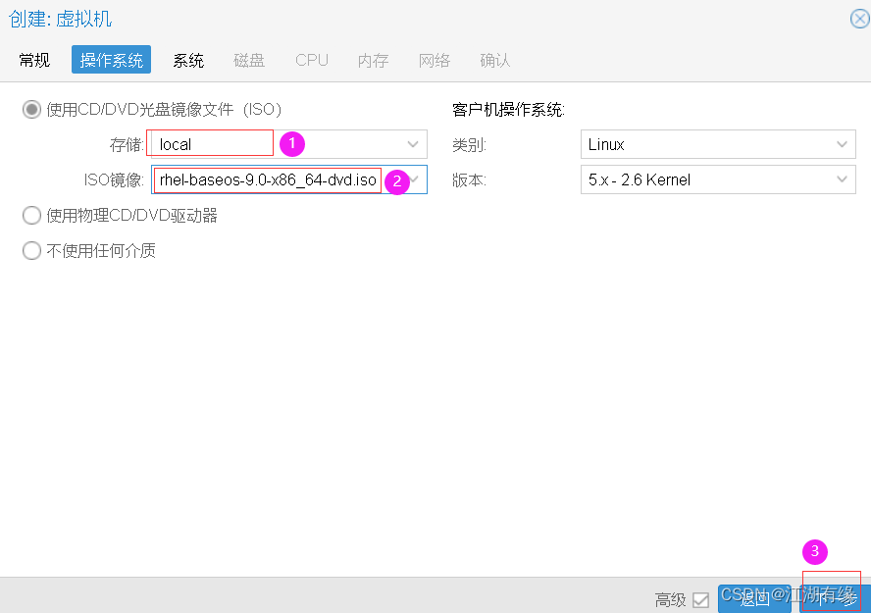Close the 创建: 虚拟机 dialog
871x613 pixels.
859,18
